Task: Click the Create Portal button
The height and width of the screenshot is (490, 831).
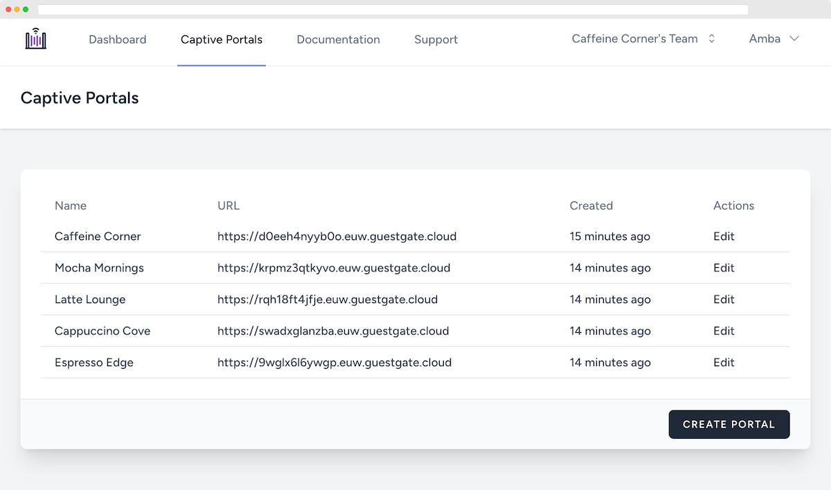Action: tap(729, 424)
